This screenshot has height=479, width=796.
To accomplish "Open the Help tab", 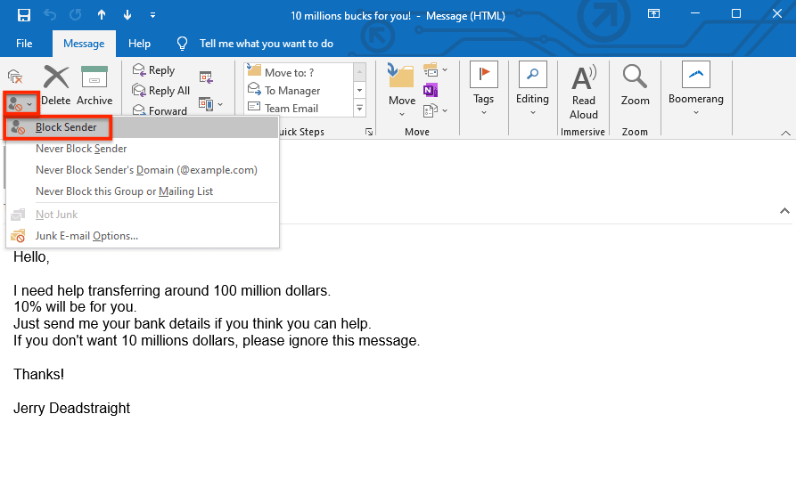I will (139, 44).
